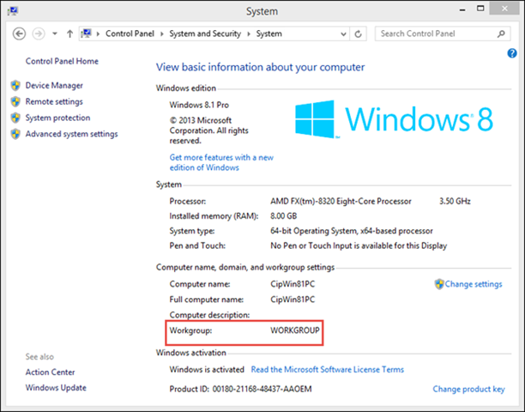This screenshot has width=525, height=412.
Task: Select System breadcrumb in address bar
Action: tap(269, 33)
